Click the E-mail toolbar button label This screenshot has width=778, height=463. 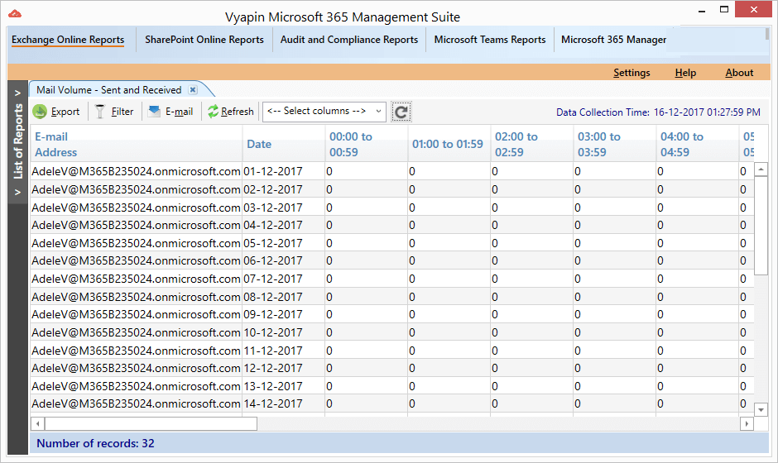click(179, 112)
